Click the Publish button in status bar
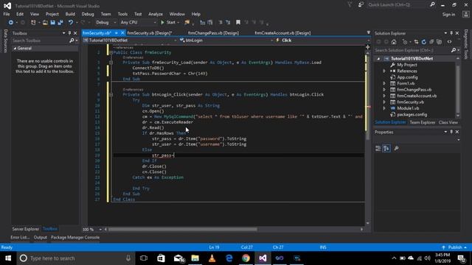The height and width of the screenshot is (265, 472). [454, 247]
